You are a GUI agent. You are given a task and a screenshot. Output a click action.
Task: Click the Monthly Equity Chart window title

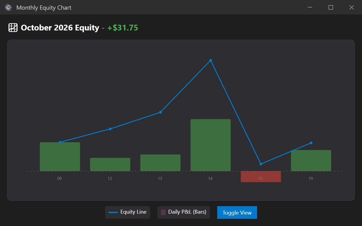click(x=44, y=8)
